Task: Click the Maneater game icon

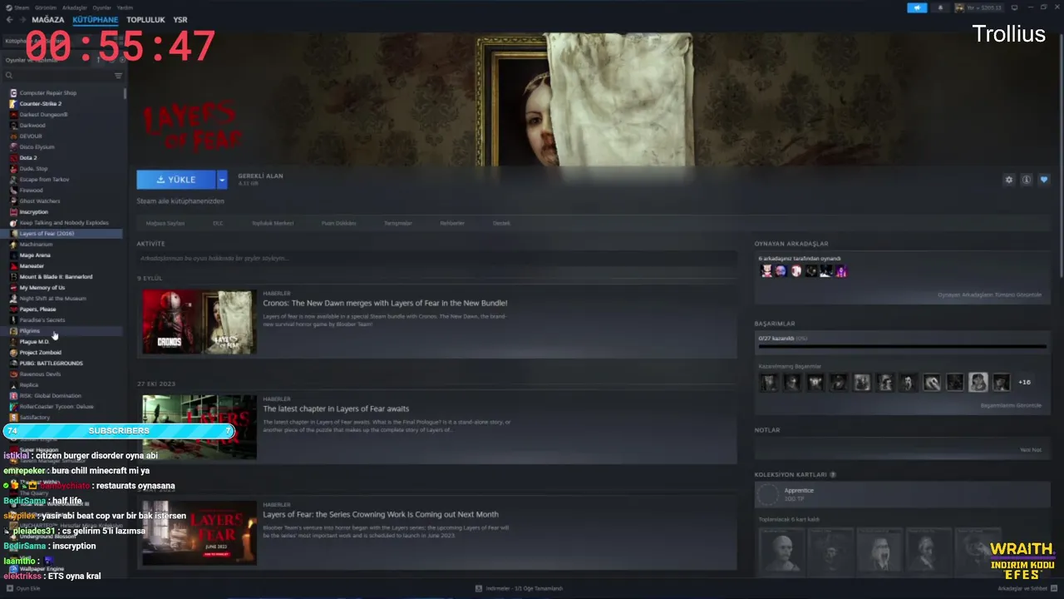Action: point(12,266)
